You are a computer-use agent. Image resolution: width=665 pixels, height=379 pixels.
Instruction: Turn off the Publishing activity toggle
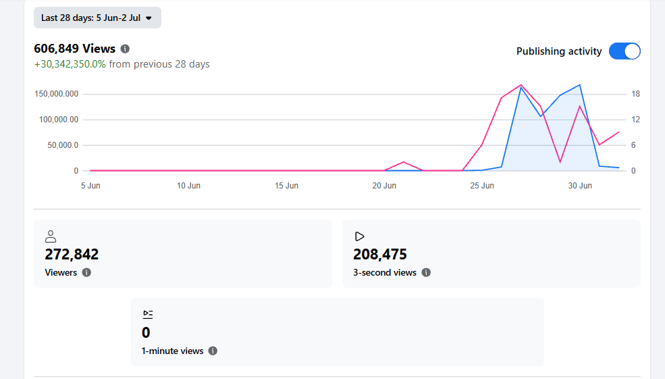pyautogui.click(x=624, y=51)
